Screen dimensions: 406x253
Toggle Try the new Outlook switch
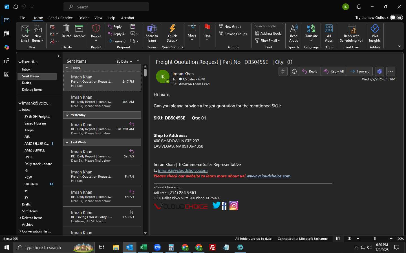click(396, 17)
